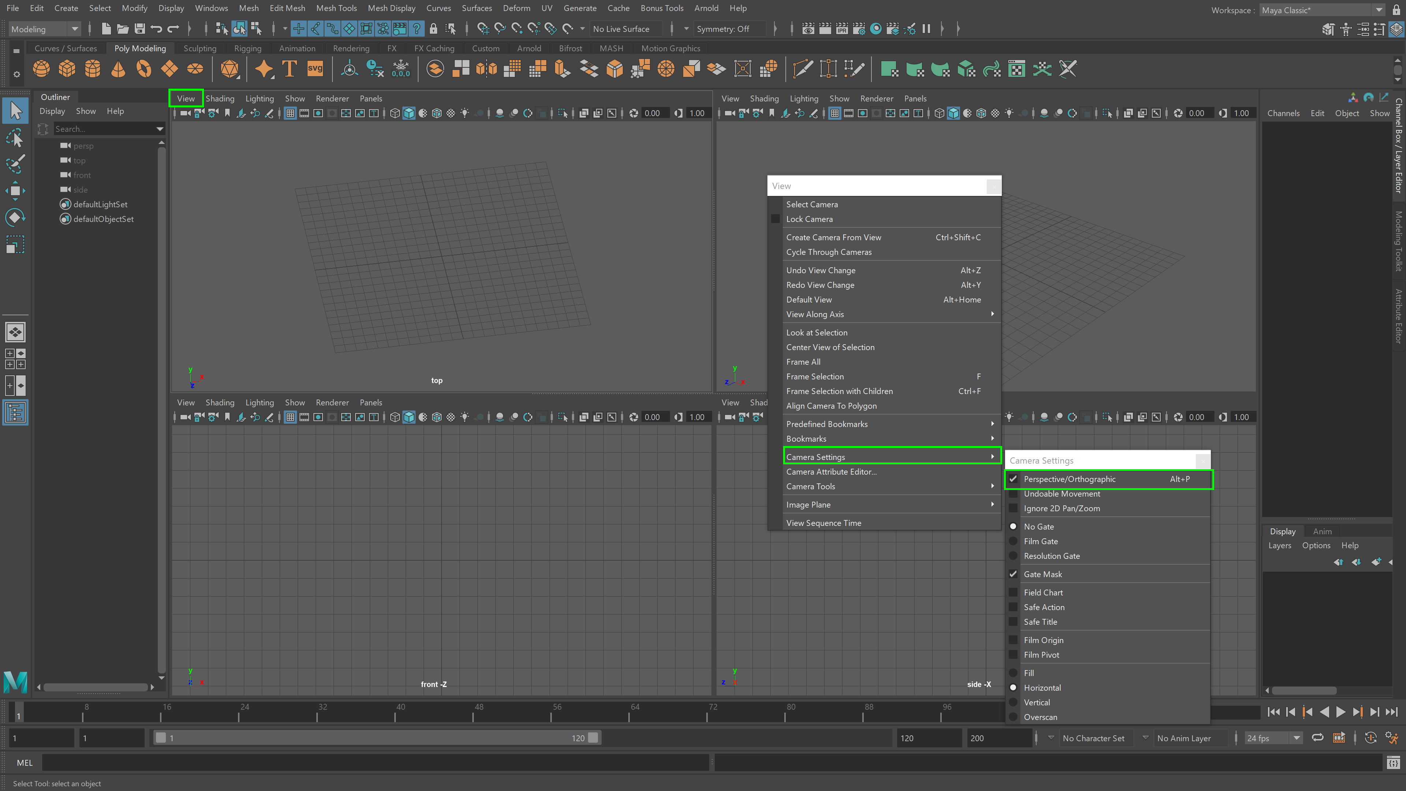
Task: Select the Lasso selection tool
Action: point(15,137)
